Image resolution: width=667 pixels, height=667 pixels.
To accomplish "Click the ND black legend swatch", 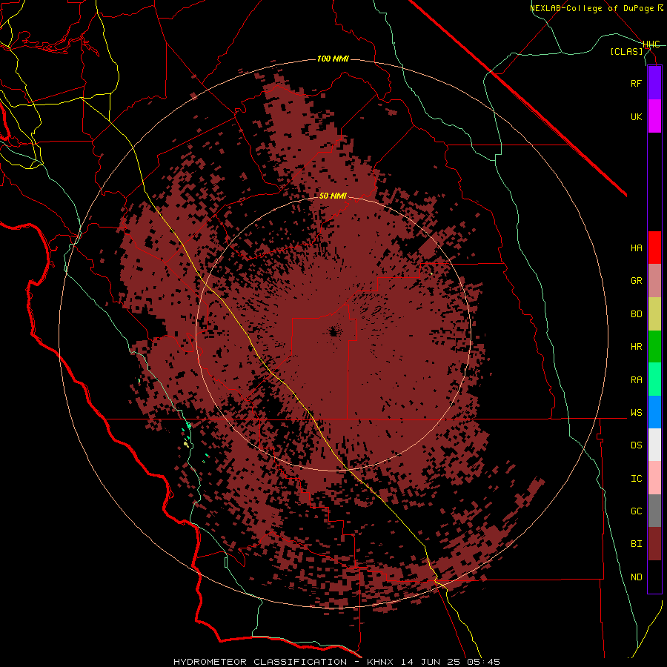I will tap(654, 577).
